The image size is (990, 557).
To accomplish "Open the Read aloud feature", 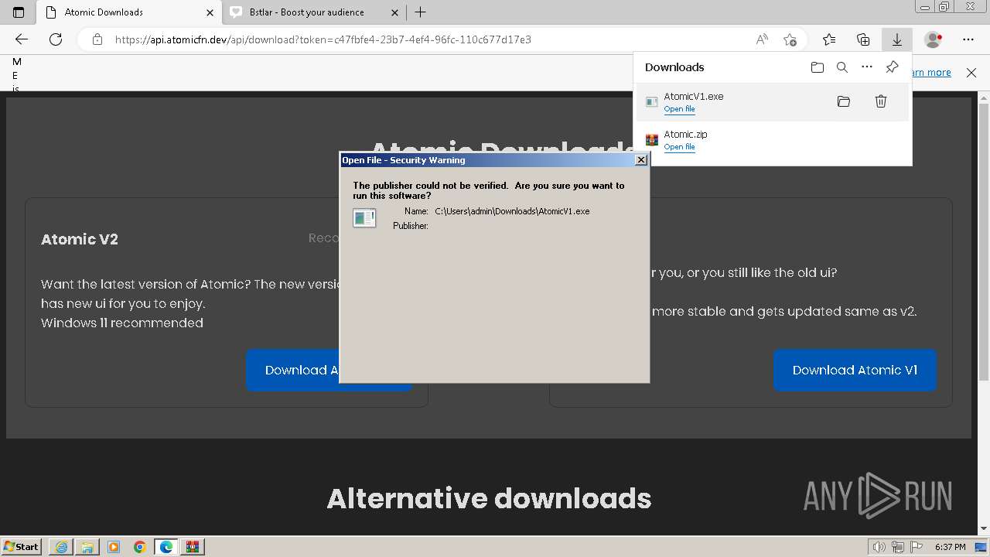I will pyautogui.click(x=762, y=39).
